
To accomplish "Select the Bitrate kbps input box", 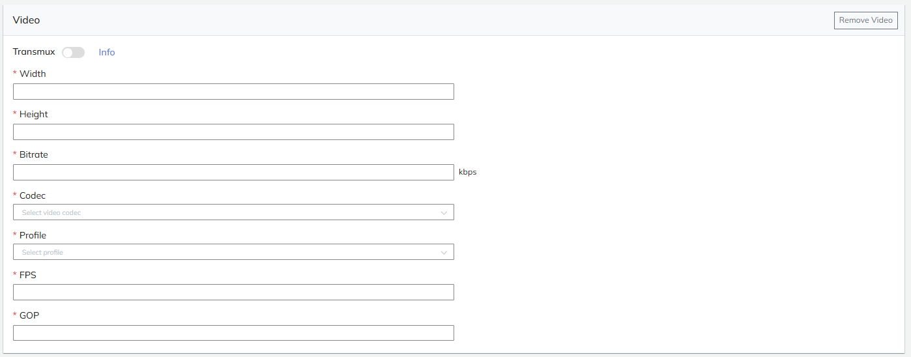I will 233,172.
